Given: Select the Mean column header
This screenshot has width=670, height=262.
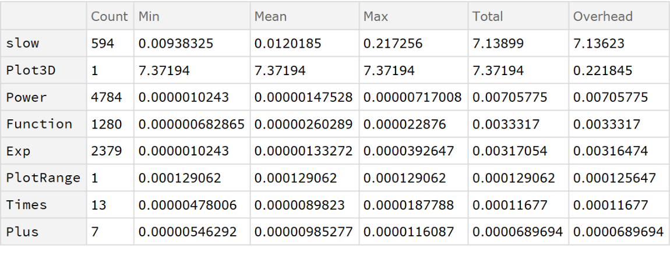Looking at the screenshot, I should tap(270, 17).
